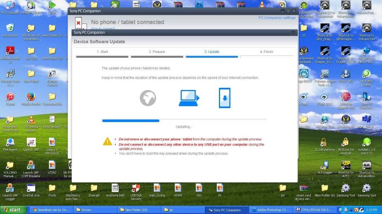This screenshot has height=214, width=382.
Task: Select Fire Agent desktop icon
Action: click(x=10, y=145)
